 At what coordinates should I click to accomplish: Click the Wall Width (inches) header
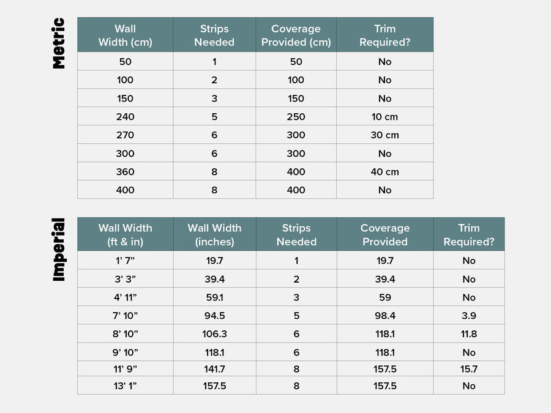click(x=214, y=234)
